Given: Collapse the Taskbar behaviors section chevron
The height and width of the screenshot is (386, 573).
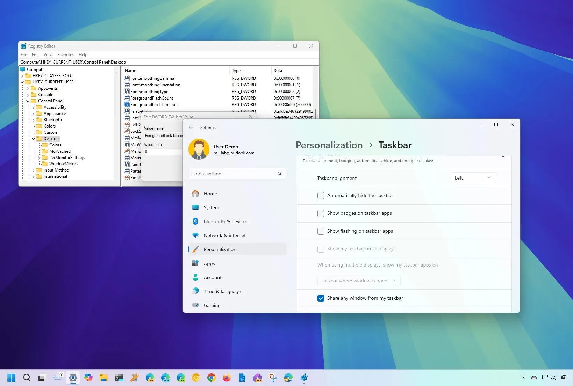Looking at the screenshot, I should 503,157.
